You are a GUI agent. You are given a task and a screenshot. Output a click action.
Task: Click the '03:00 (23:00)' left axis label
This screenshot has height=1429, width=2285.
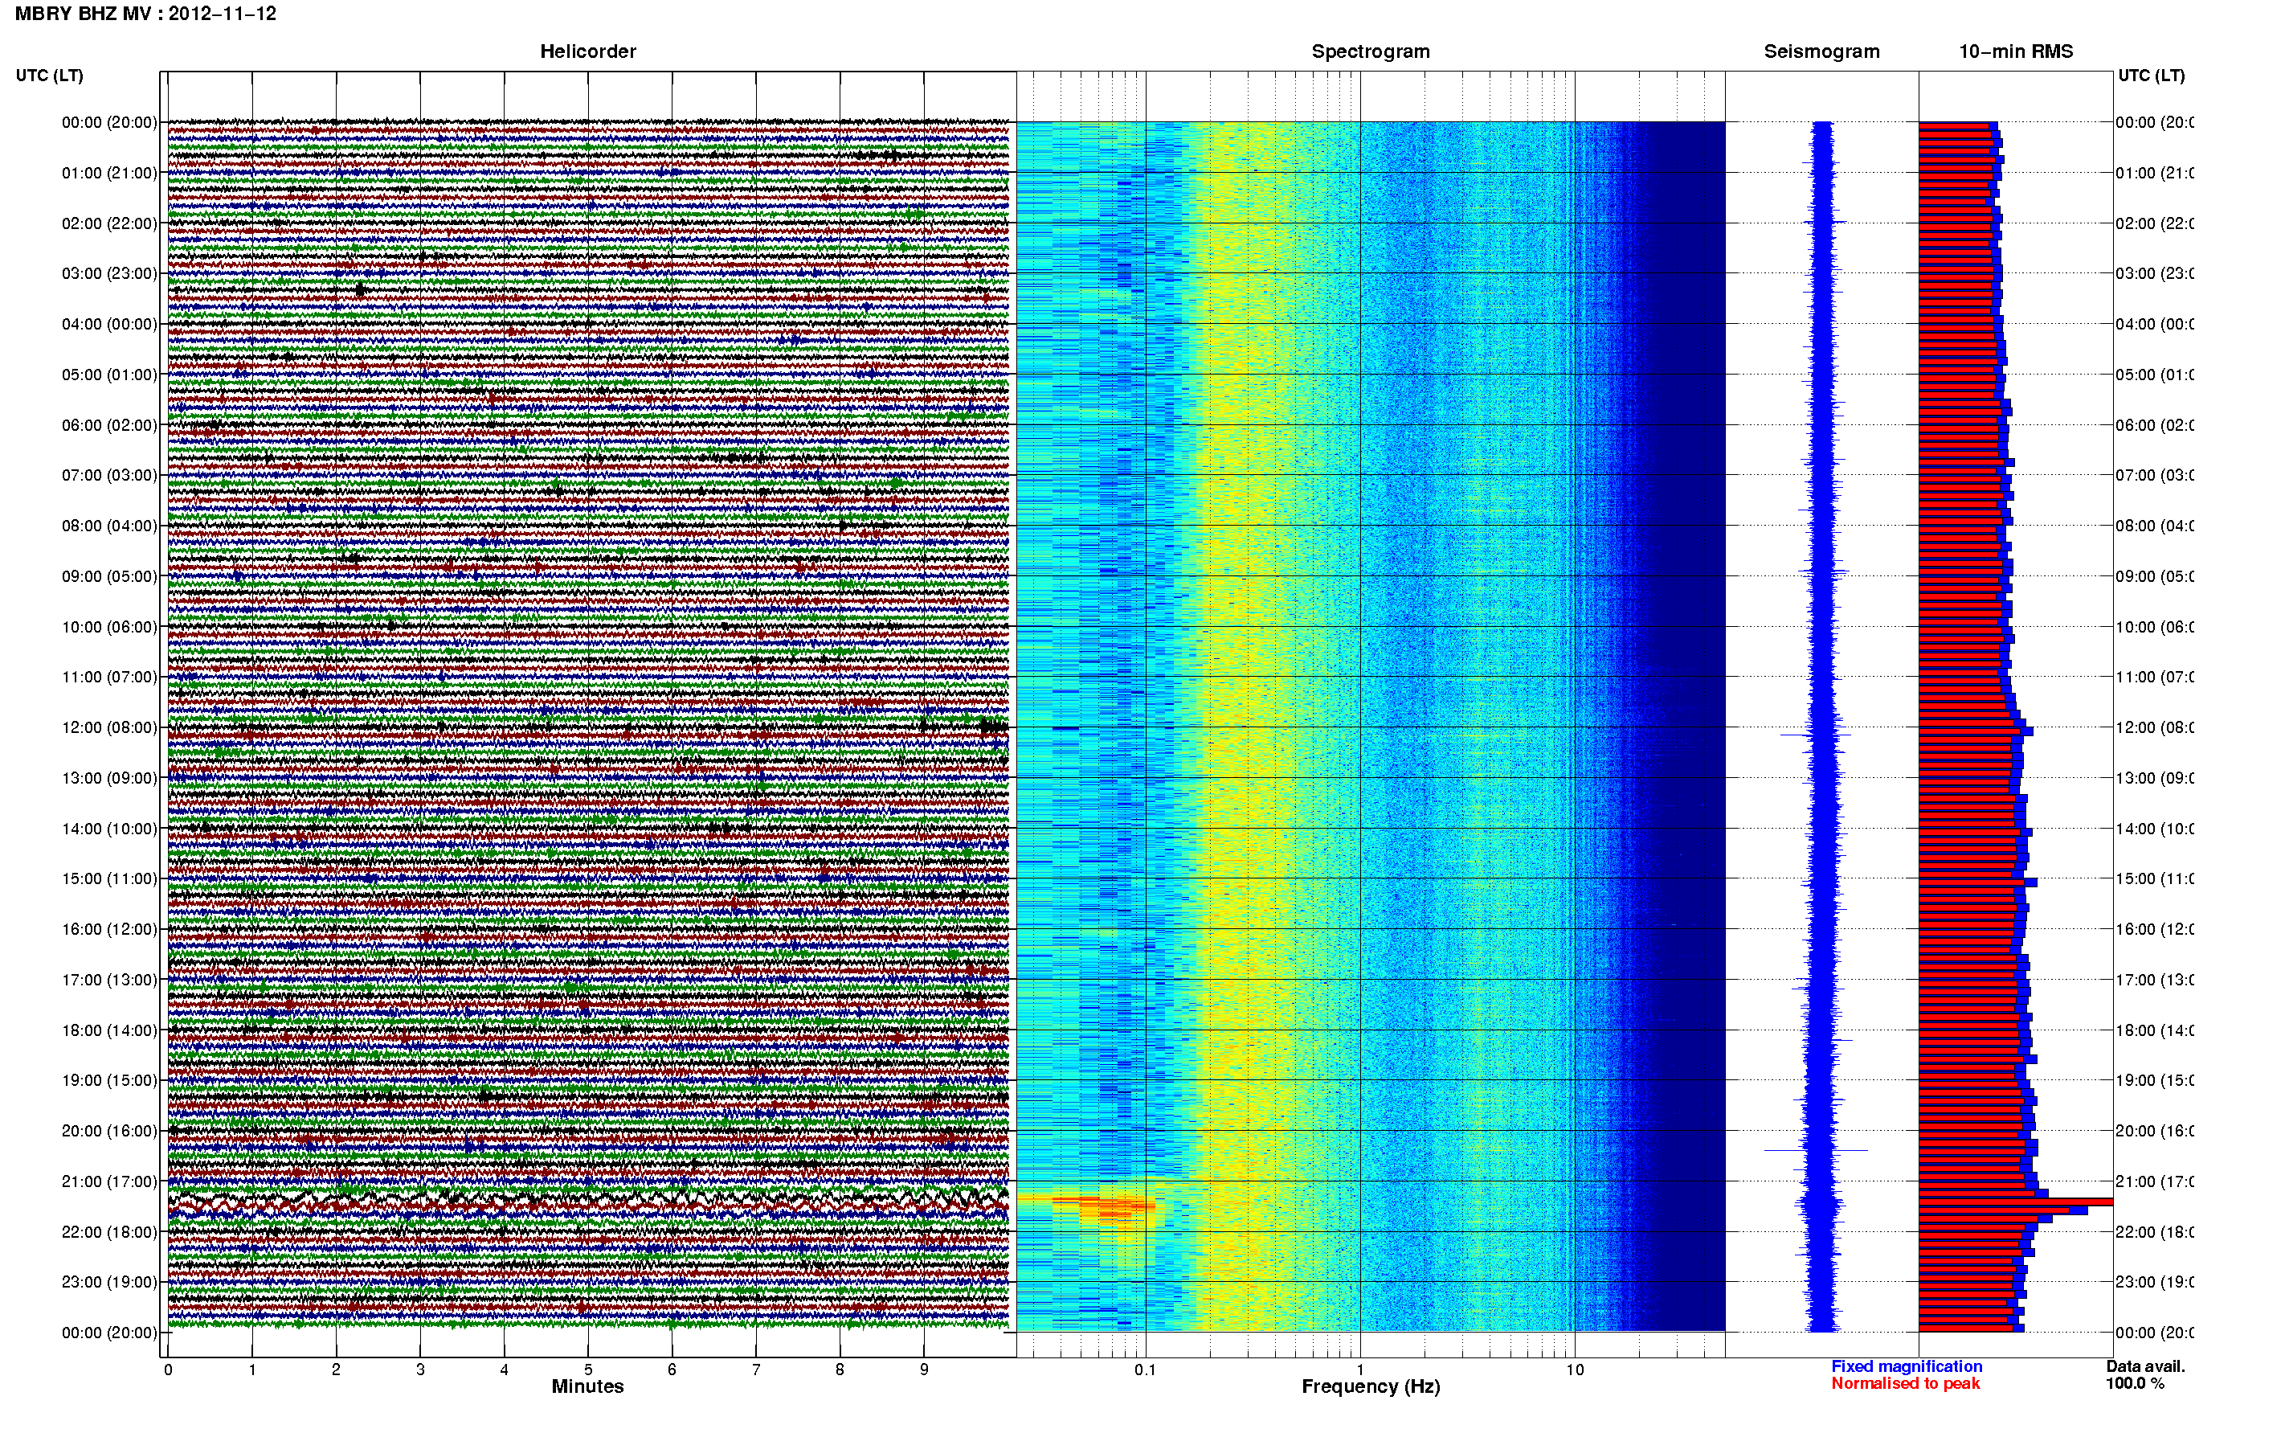tap(109, 273)
